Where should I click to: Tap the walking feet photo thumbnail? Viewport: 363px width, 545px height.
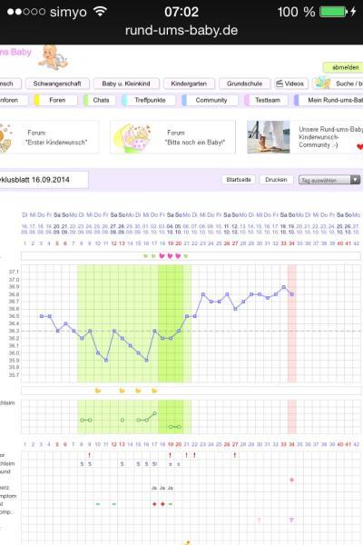(x=269, y=137)
